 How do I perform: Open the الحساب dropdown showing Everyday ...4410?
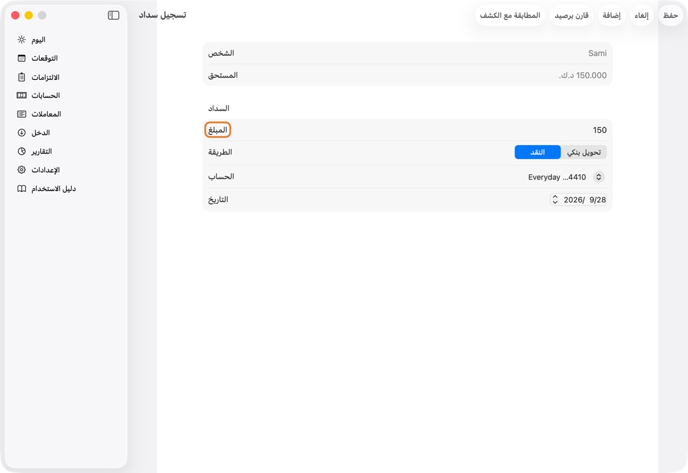click(x=566, y=177)
